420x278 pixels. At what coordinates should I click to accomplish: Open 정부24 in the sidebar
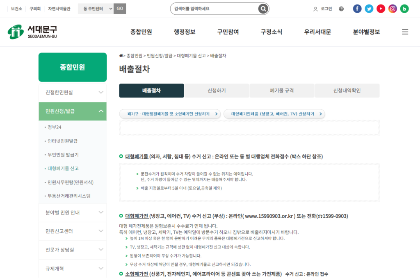tap(55, 127)
